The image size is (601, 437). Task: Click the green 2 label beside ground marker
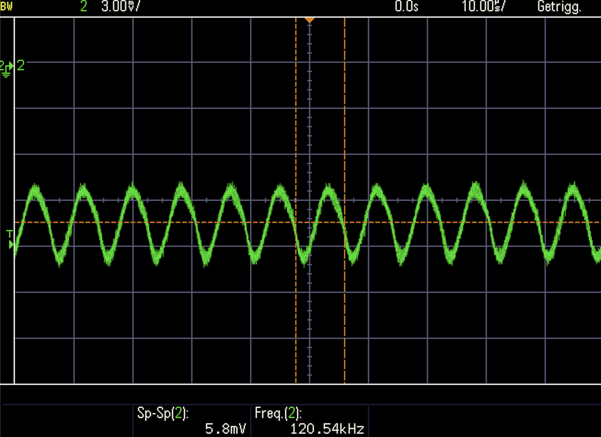click(x=20, y=65)
